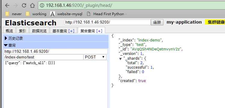Viewport: 225px width, 108px height.
Task: Click the my-application cluster name
Action: click(x=184, y=22)
